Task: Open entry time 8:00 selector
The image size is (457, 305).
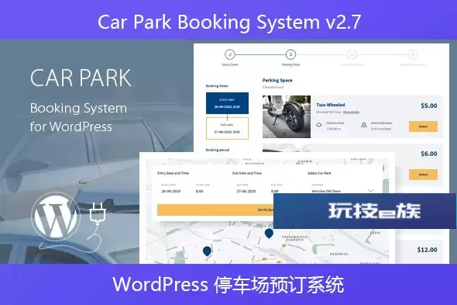Action: tap(200, 192)
